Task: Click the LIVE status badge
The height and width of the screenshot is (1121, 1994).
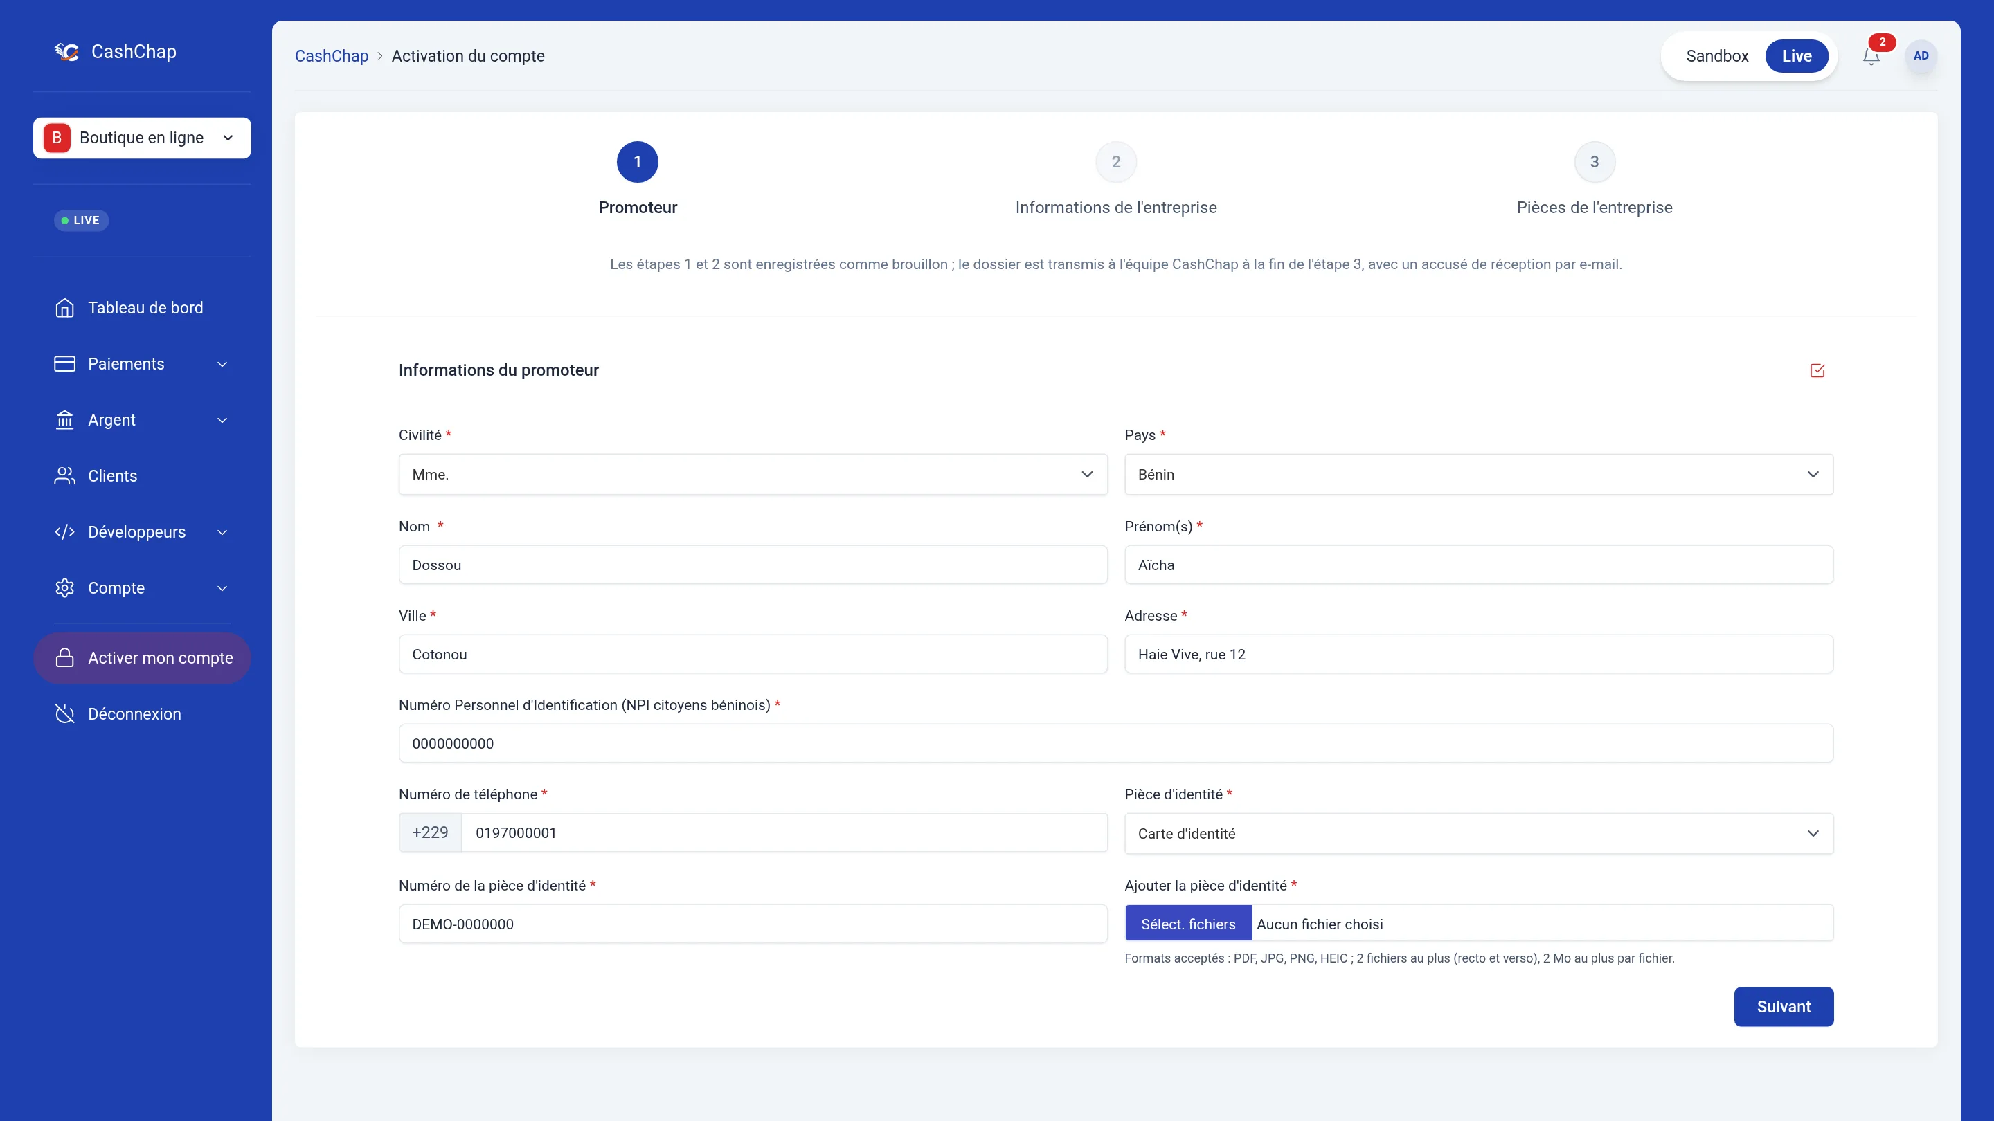Action: point(81,221)
